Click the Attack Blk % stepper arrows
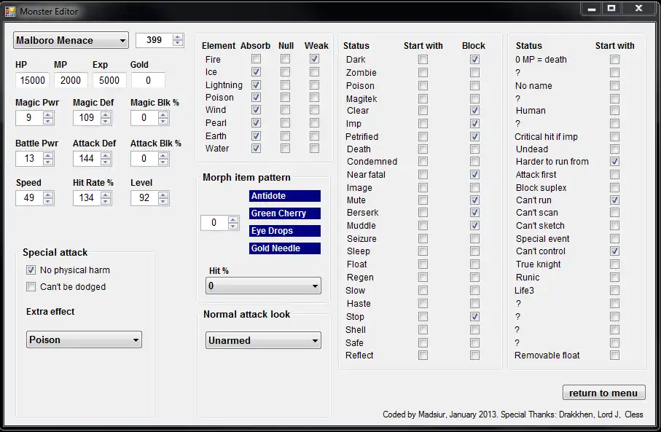Screen dimensions: 661x432 (163, 159)
